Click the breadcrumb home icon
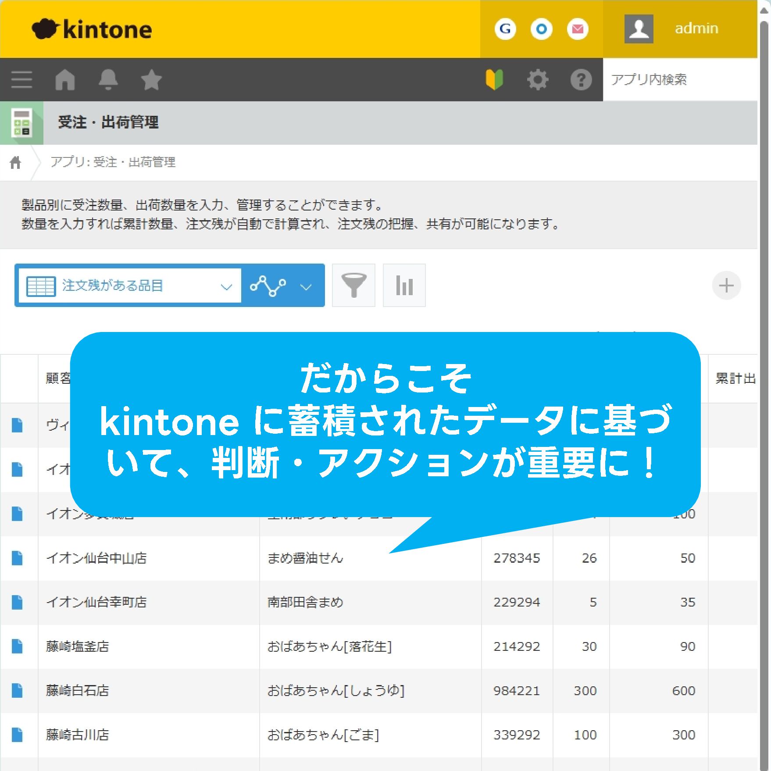The image size is (771, 771). 15,162
